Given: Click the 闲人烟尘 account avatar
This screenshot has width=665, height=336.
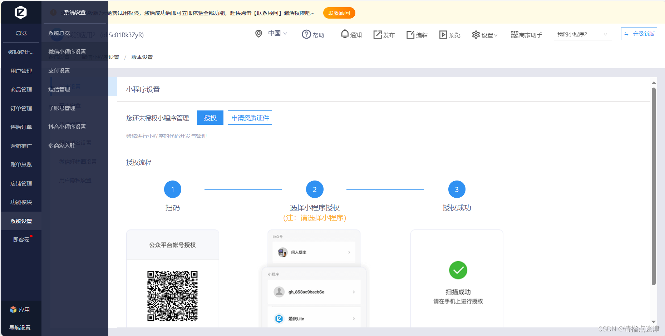Looking at the screenshot, I should [x=282, y=252].
